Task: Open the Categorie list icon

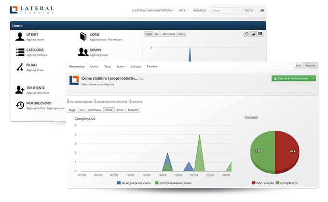Action: pos(20,52)
